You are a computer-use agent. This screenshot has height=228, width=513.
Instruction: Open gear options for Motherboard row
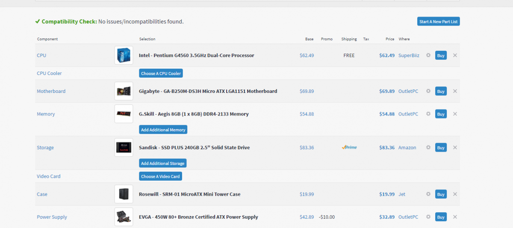tap(428, 91)
